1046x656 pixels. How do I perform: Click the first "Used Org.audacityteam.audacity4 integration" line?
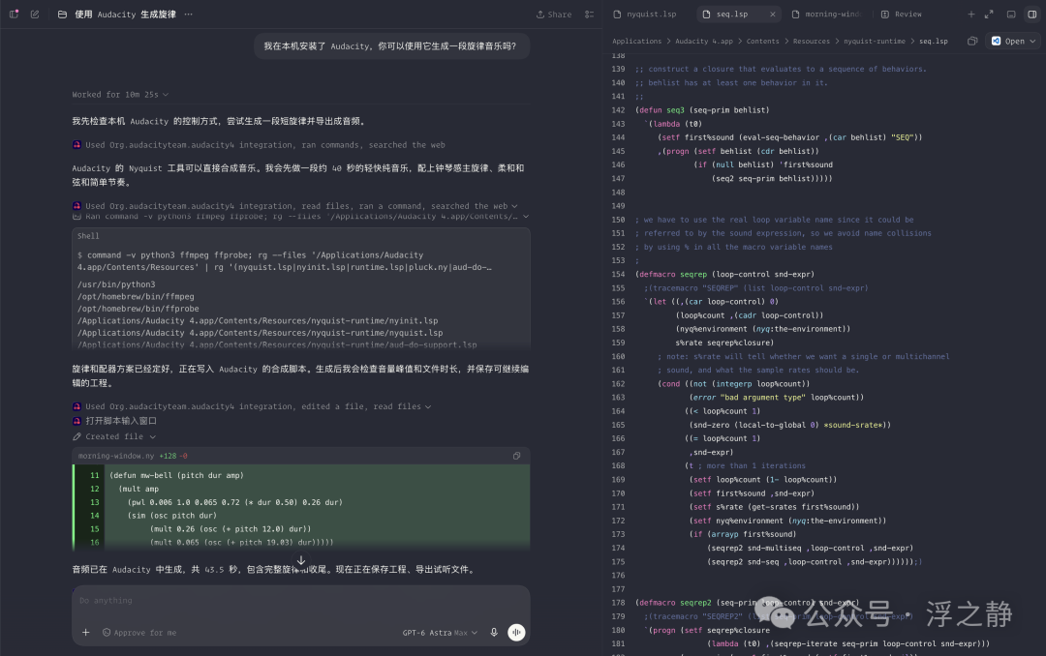pos(259,145)
